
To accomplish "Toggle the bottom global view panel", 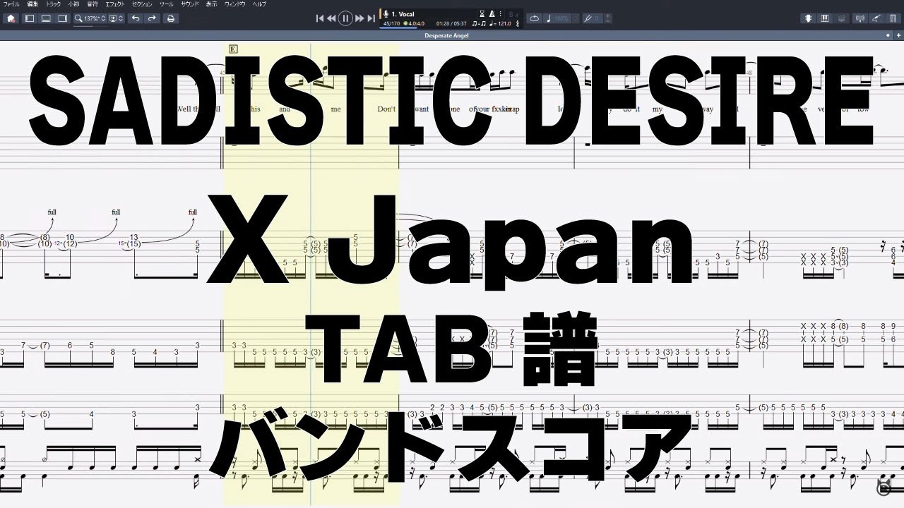I will coord(46,18).
